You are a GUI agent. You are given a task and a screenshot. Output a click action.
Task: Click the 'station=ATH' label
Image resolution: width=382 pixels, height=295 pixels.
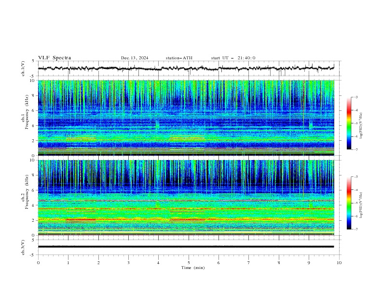tap(179, 58)
